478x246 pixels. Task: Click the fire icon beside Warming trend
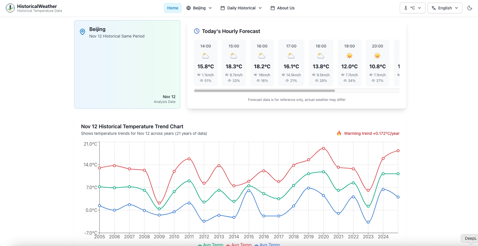pyautogui.click(x=339, y=133)
